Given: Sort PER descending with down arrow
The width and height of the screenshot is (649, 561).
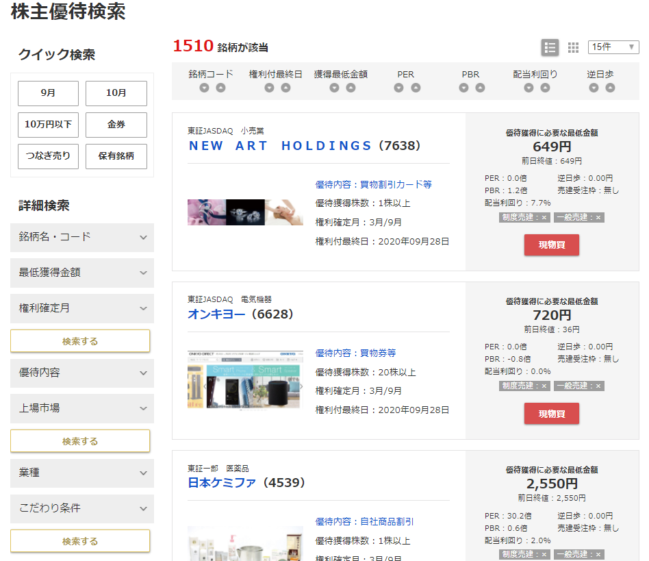Looking at the screenshot, I should coord(398,88).
